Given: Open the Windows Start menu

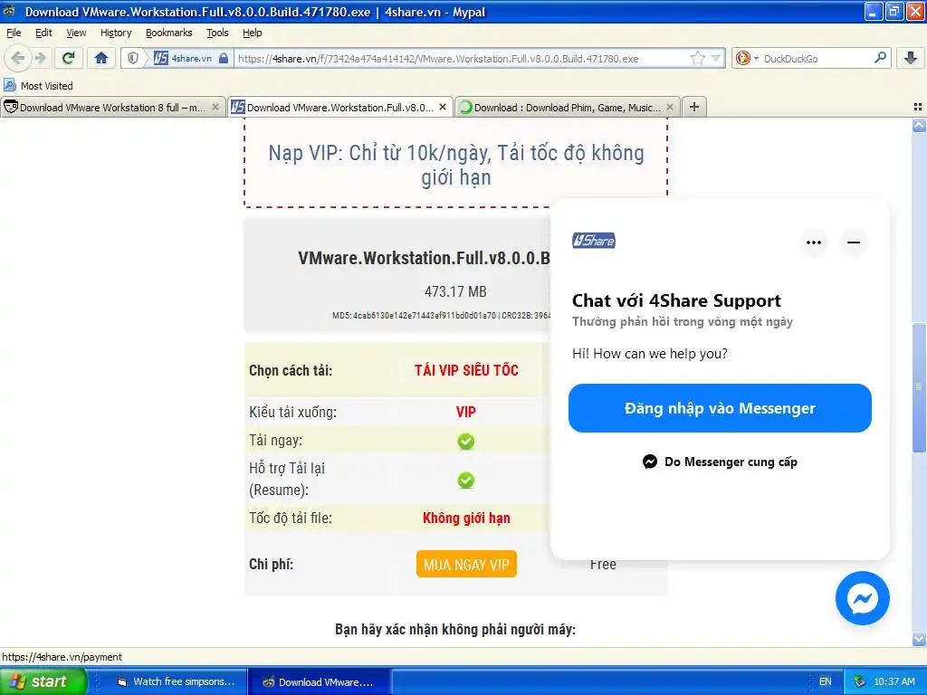Looking at the screenshot, I should coord(43,681).
